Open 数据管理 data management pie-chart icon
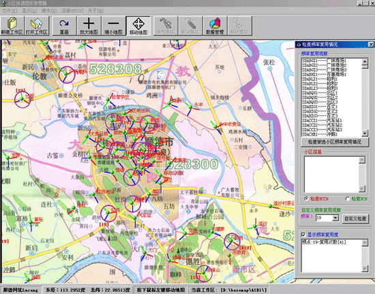The image size is (375, 294). [215, 26]
